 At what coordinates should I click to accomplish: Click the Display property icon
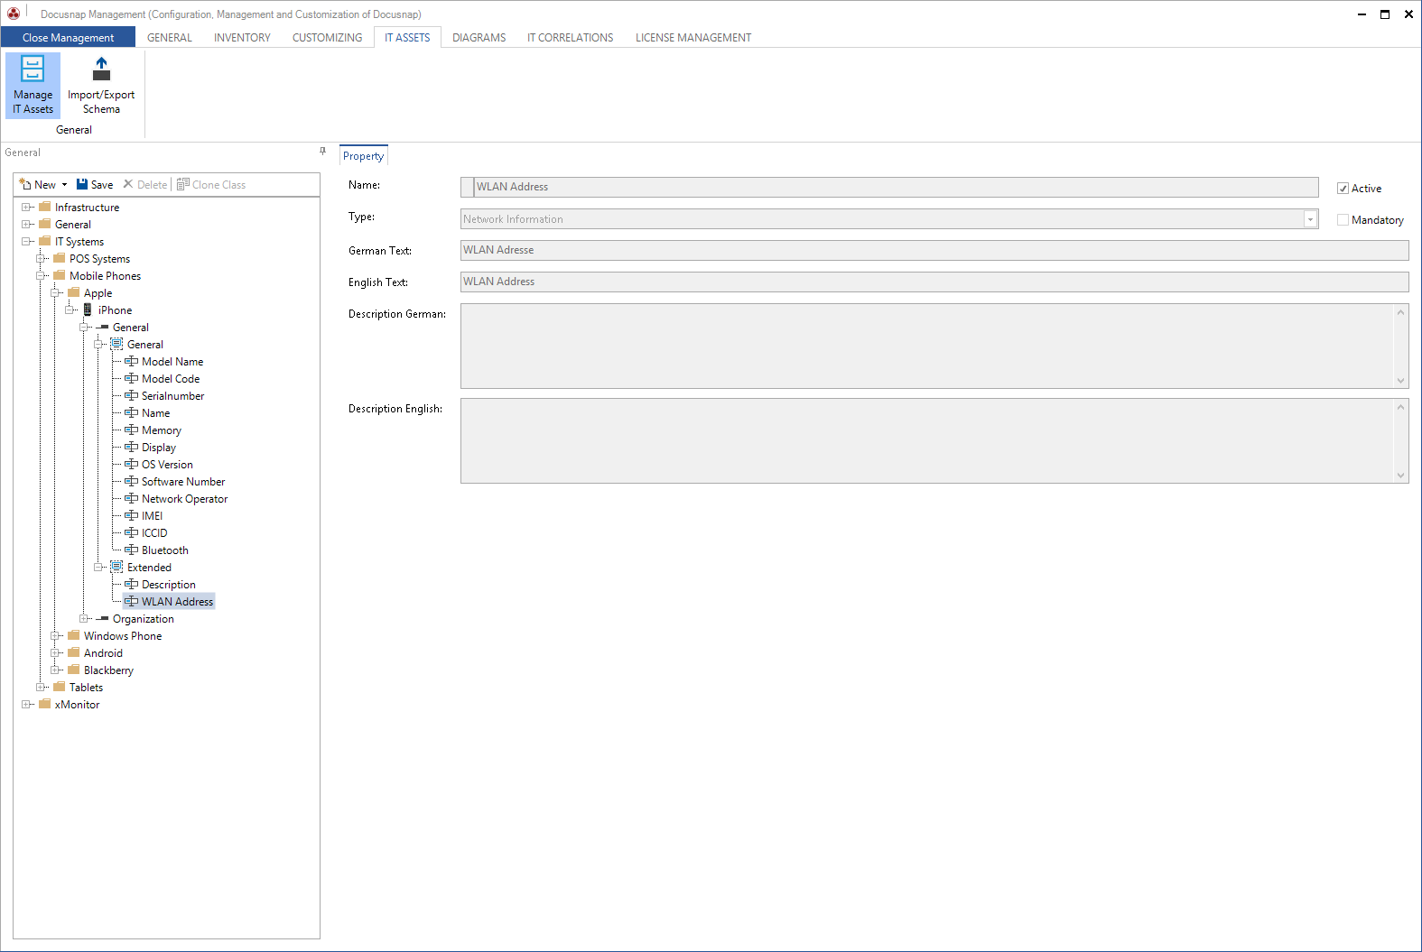tap(132, 447)
